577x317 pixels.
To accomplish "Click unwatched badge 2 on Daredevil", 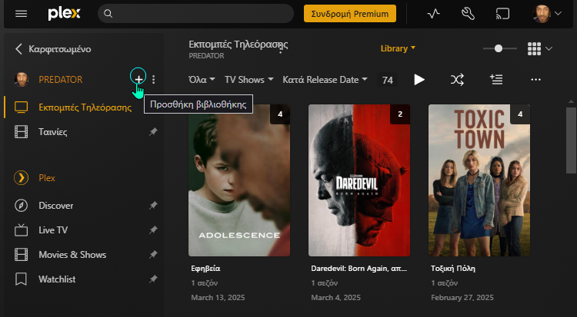I will pyautogui.click(x=400, y=114).
